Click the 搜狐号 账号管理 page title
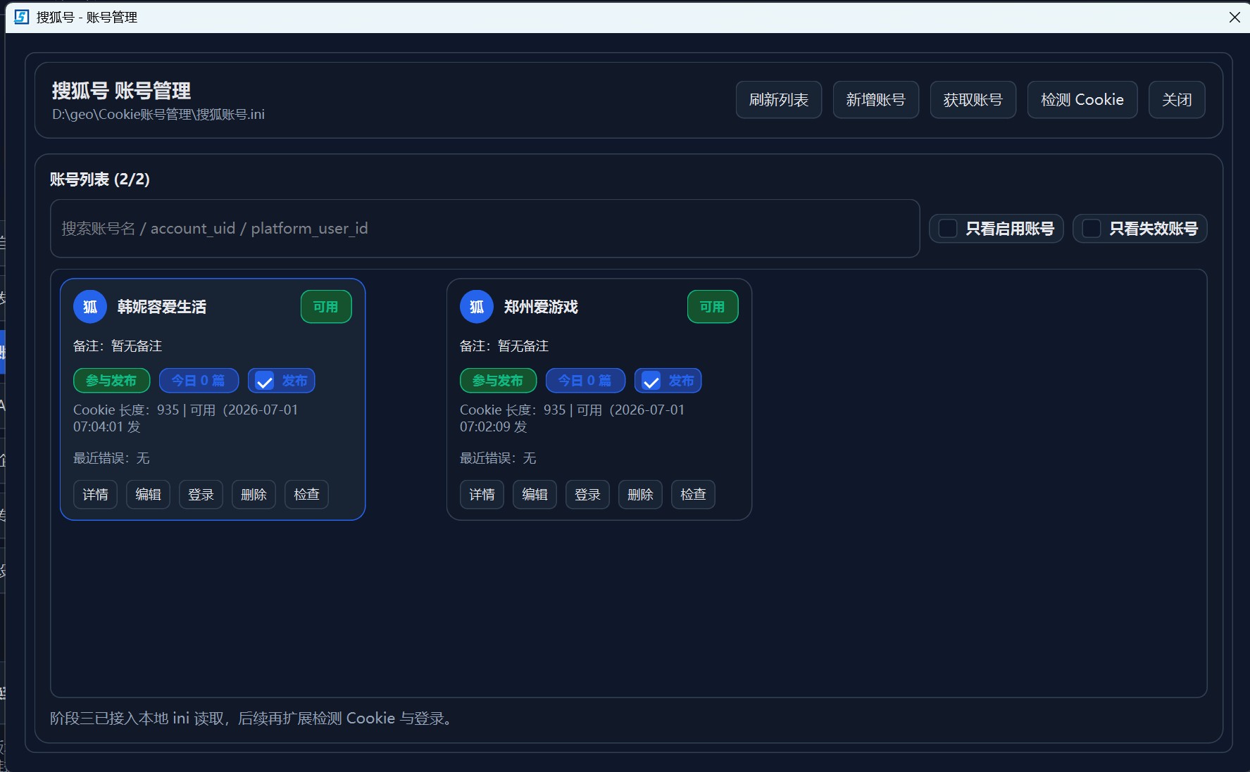 click(x=121, y=91)
